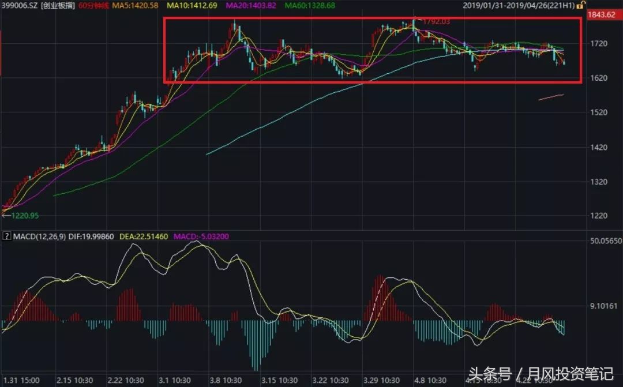Click the 3.15 10:30 time axis label
The height and width of the screenshot is (387, 623).
tap(279, 381)
